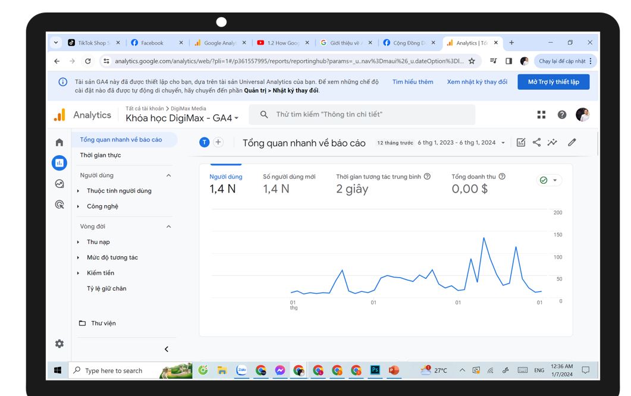The height and width of the screenshot is (396, 631).
Task: Select the Số người dùng mới metric
Action: [289, 184]
